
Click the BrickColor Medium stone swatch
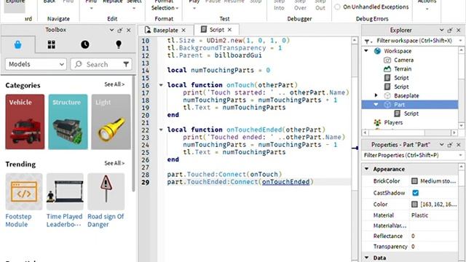[414, 181]
